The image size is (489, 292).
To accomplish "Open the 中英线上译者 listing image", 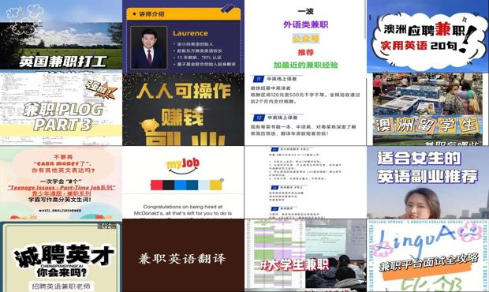I will (x=305, y=109).
